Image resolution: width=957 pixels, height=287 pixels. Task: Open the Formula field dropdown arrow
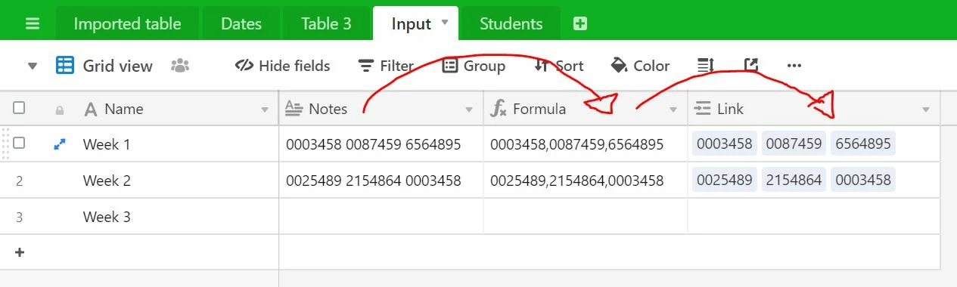(x=673, y=110)
